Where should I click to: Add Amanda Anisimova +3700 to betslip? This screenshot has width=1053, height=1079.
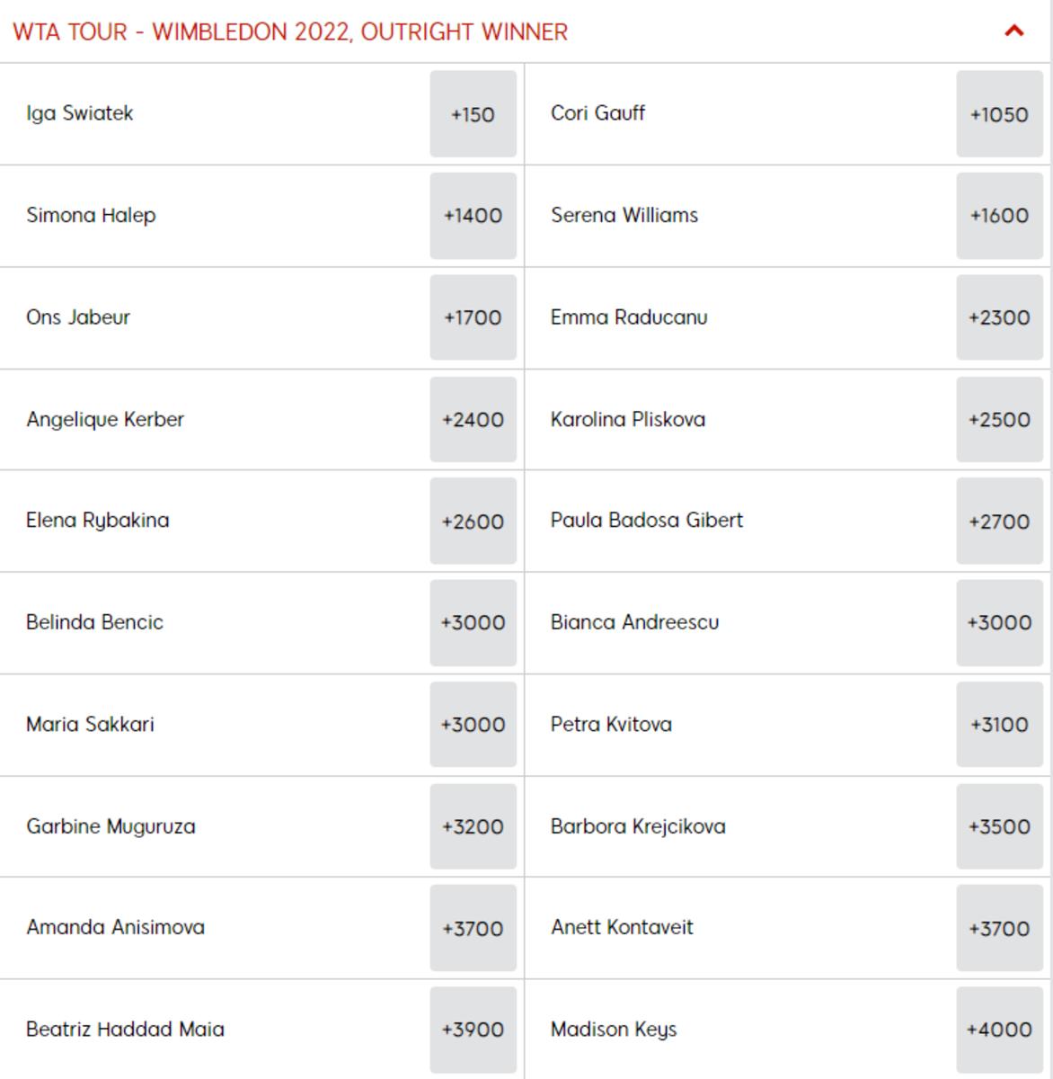pyautogui.click(x=473, y=929)
